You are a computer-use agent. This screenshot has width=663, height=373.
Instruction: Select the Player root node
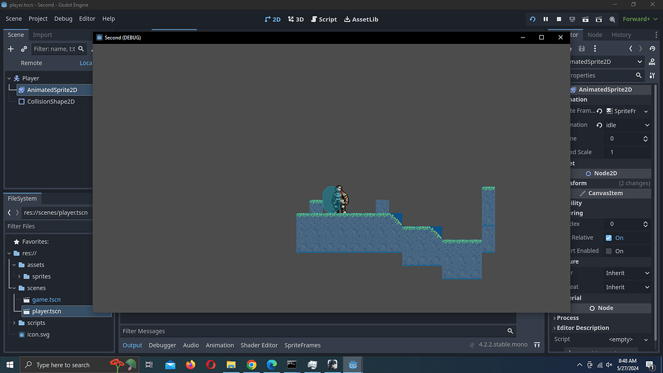pyautogui.click(x=30, y=78)
